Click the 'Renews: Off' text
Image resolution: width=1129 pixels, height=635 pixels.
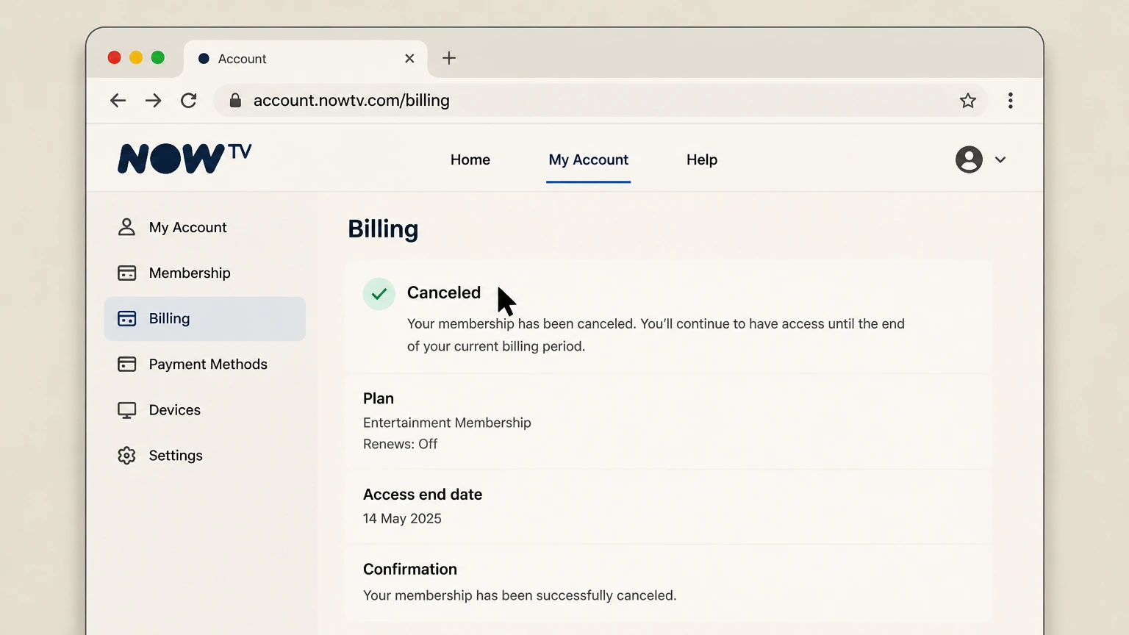click(x=400, y=444)
